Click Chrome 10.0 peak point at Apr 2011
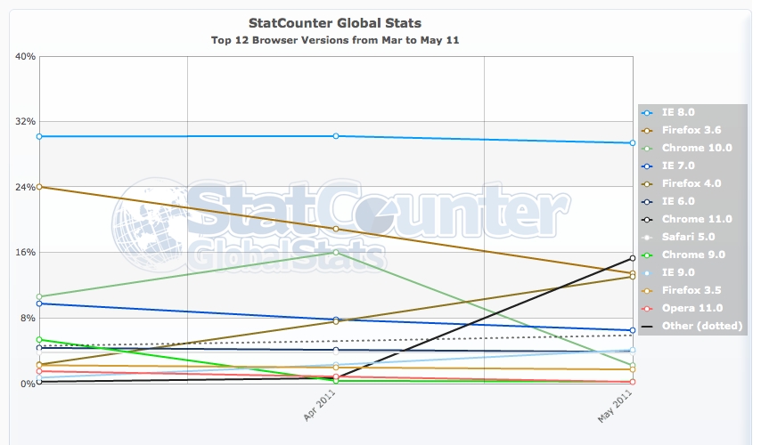Screen dimensions: 761x445 point(336,253)
